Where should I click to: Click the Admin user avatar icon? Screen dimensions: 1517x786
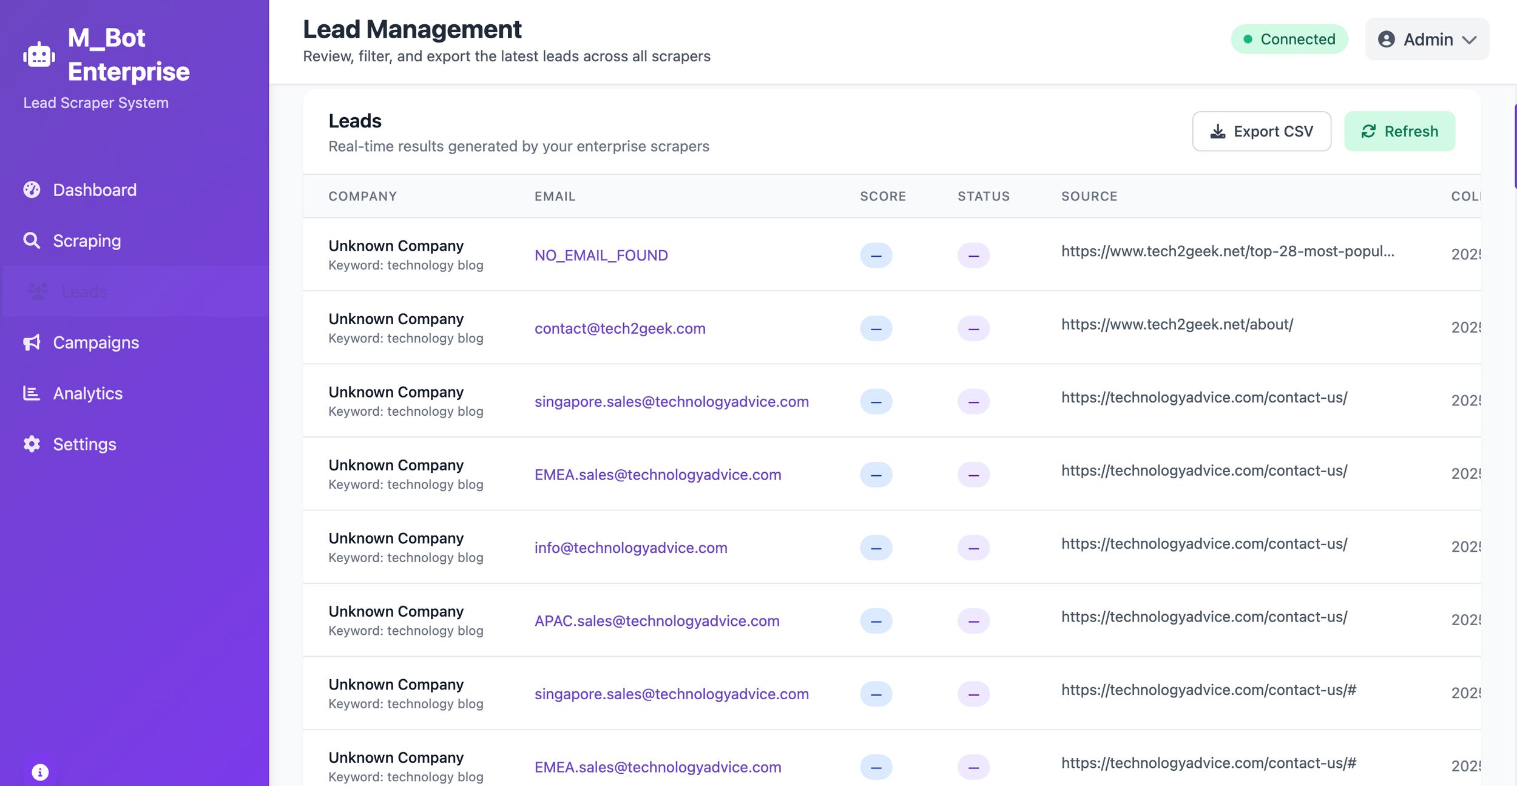(x=1387, y=39)
